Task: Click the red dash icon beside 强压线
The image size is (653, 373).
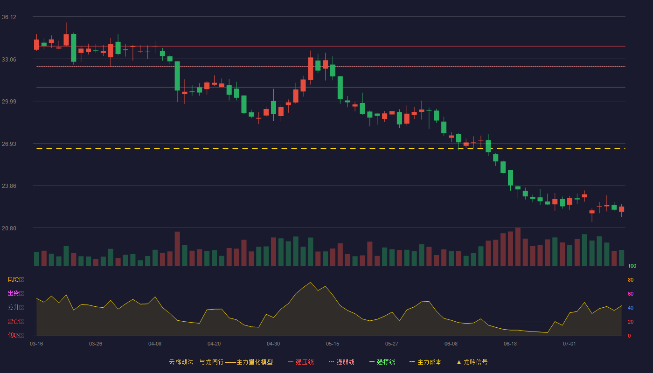Action: coord(291,362)
